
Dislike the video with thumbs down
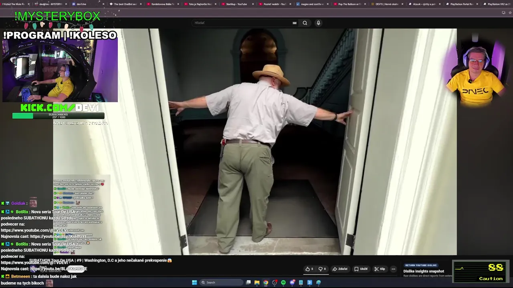click(322, 269)
